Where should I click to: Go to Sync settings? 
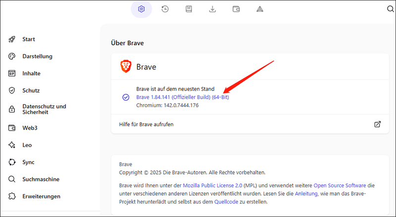pyautogui.click(x=28, y=162)
